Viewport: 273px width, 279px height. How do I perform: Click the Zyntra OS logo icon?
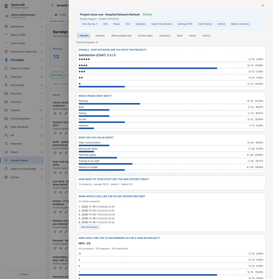point(6,6)
